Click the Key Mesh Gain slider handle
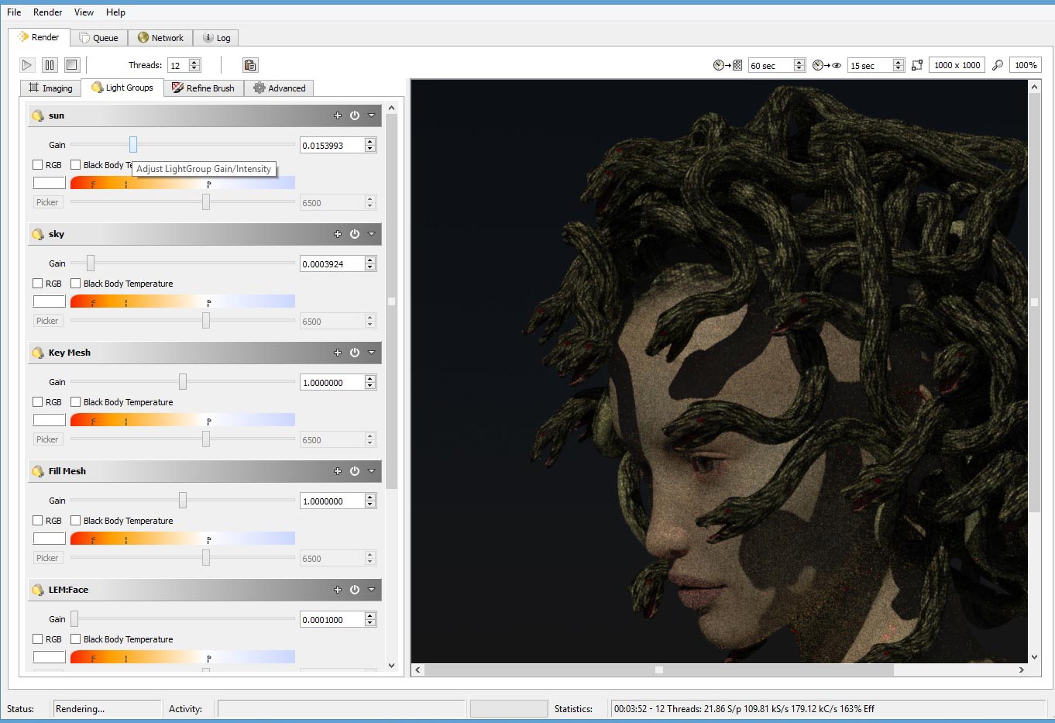Image resolution: width=1055 pixels, height=723 pixels. coord(183,381)
